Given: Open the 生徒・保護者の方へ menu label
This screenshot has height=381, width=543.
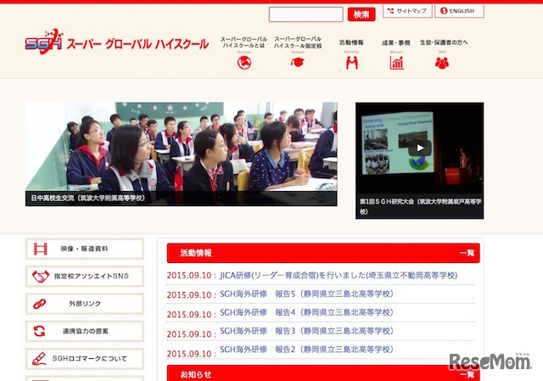Looking at the screenshot, I should [444, 42].
